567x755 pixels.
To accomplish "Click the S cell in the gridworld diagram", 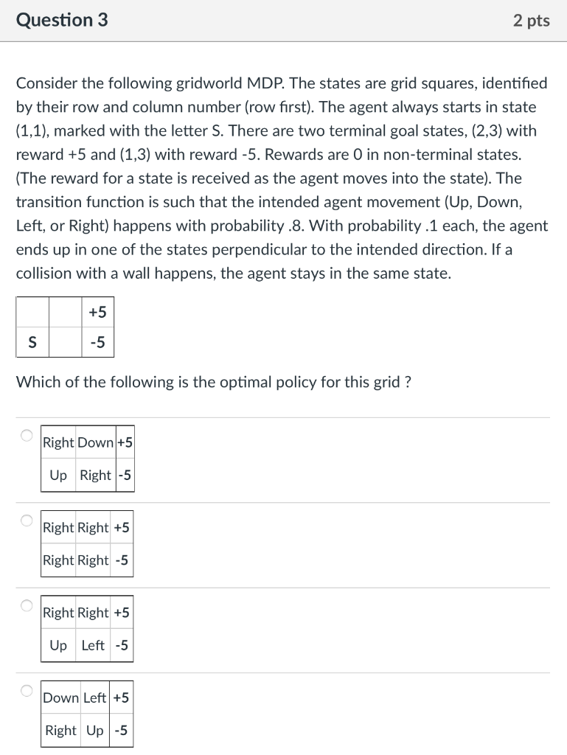I will point(31,342).
